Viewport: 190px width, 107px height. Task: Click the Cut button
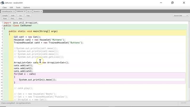(x=20, y=16)
